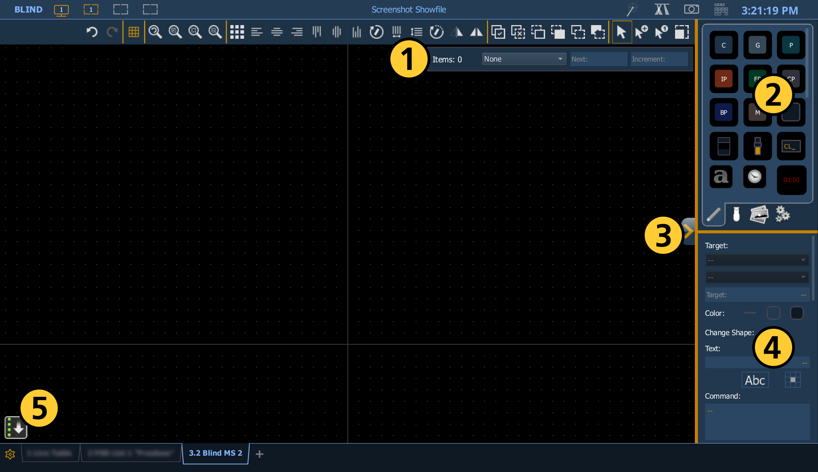
Task: Add a Color Palette object
Action: tap(791, 79)
